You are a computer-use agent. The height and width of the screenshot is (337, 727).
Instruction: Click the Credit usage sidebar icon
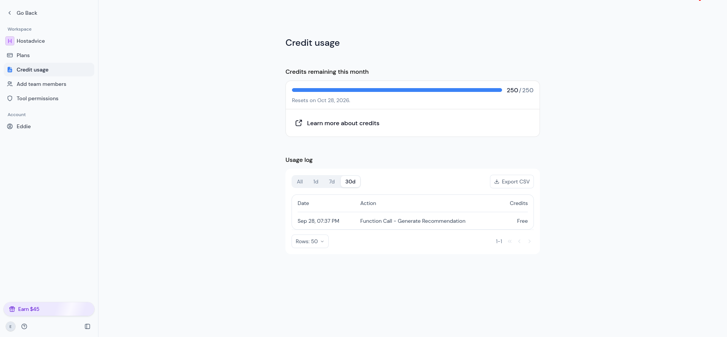tap(10, 70)
